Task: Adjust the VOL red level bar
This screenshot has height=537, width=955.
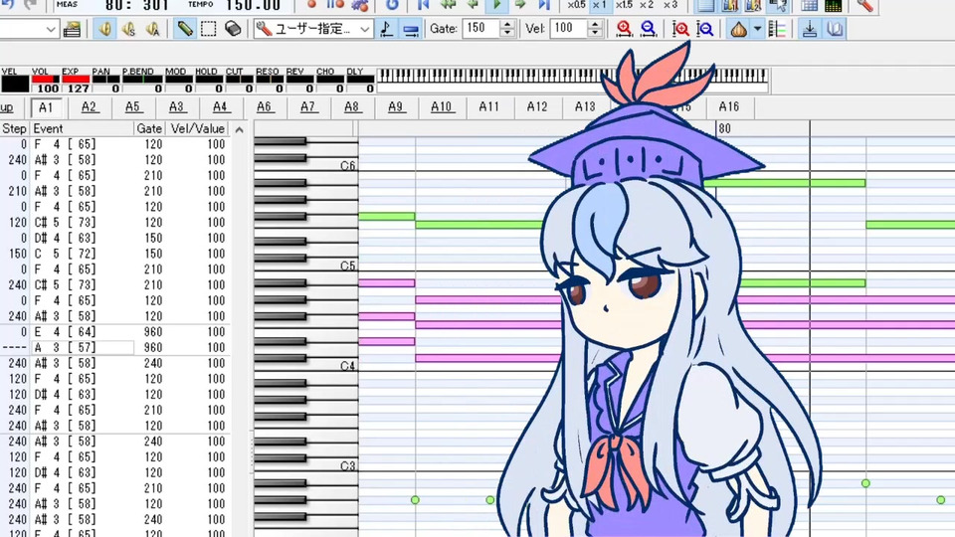Action: (x=46, y=80)
